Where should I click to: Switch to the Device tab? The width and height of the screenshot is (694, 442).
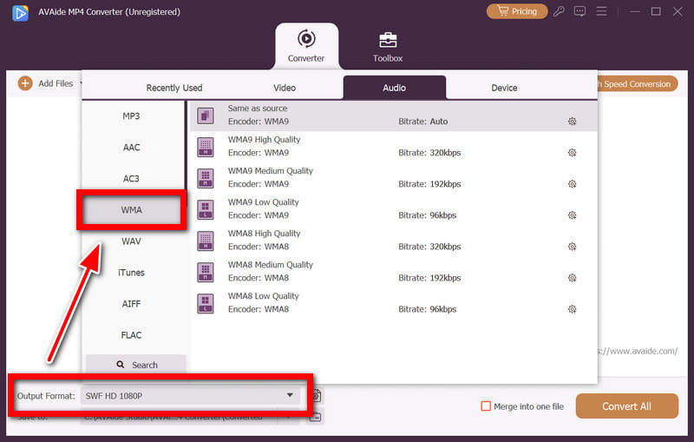tap(504, 88)
